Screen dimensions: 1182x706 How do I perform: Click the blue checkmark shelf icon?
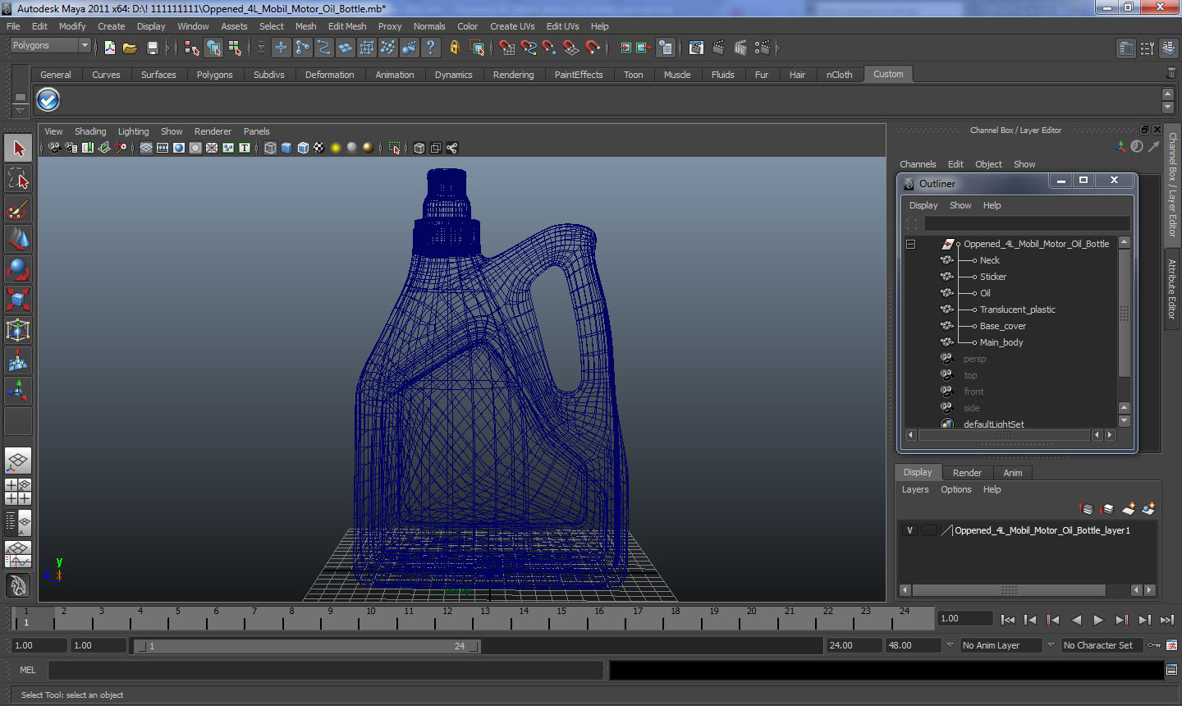click(48, 99)
